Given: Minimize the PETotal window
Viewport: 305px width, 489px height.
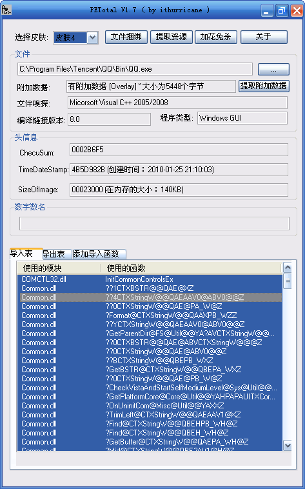Looking at the screenshot, I should [266, 11].
